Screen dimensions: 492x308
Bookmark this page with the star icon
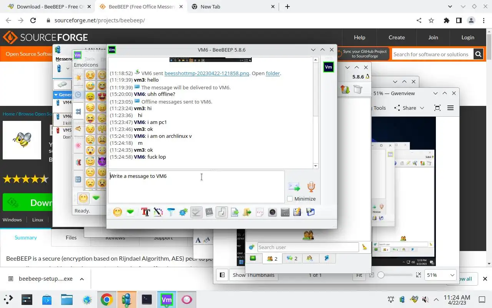click(x=431, y=20)
